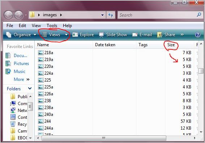Click the 12 KB size cell
This screenshot has width=205, height=143.
point(186,128)
